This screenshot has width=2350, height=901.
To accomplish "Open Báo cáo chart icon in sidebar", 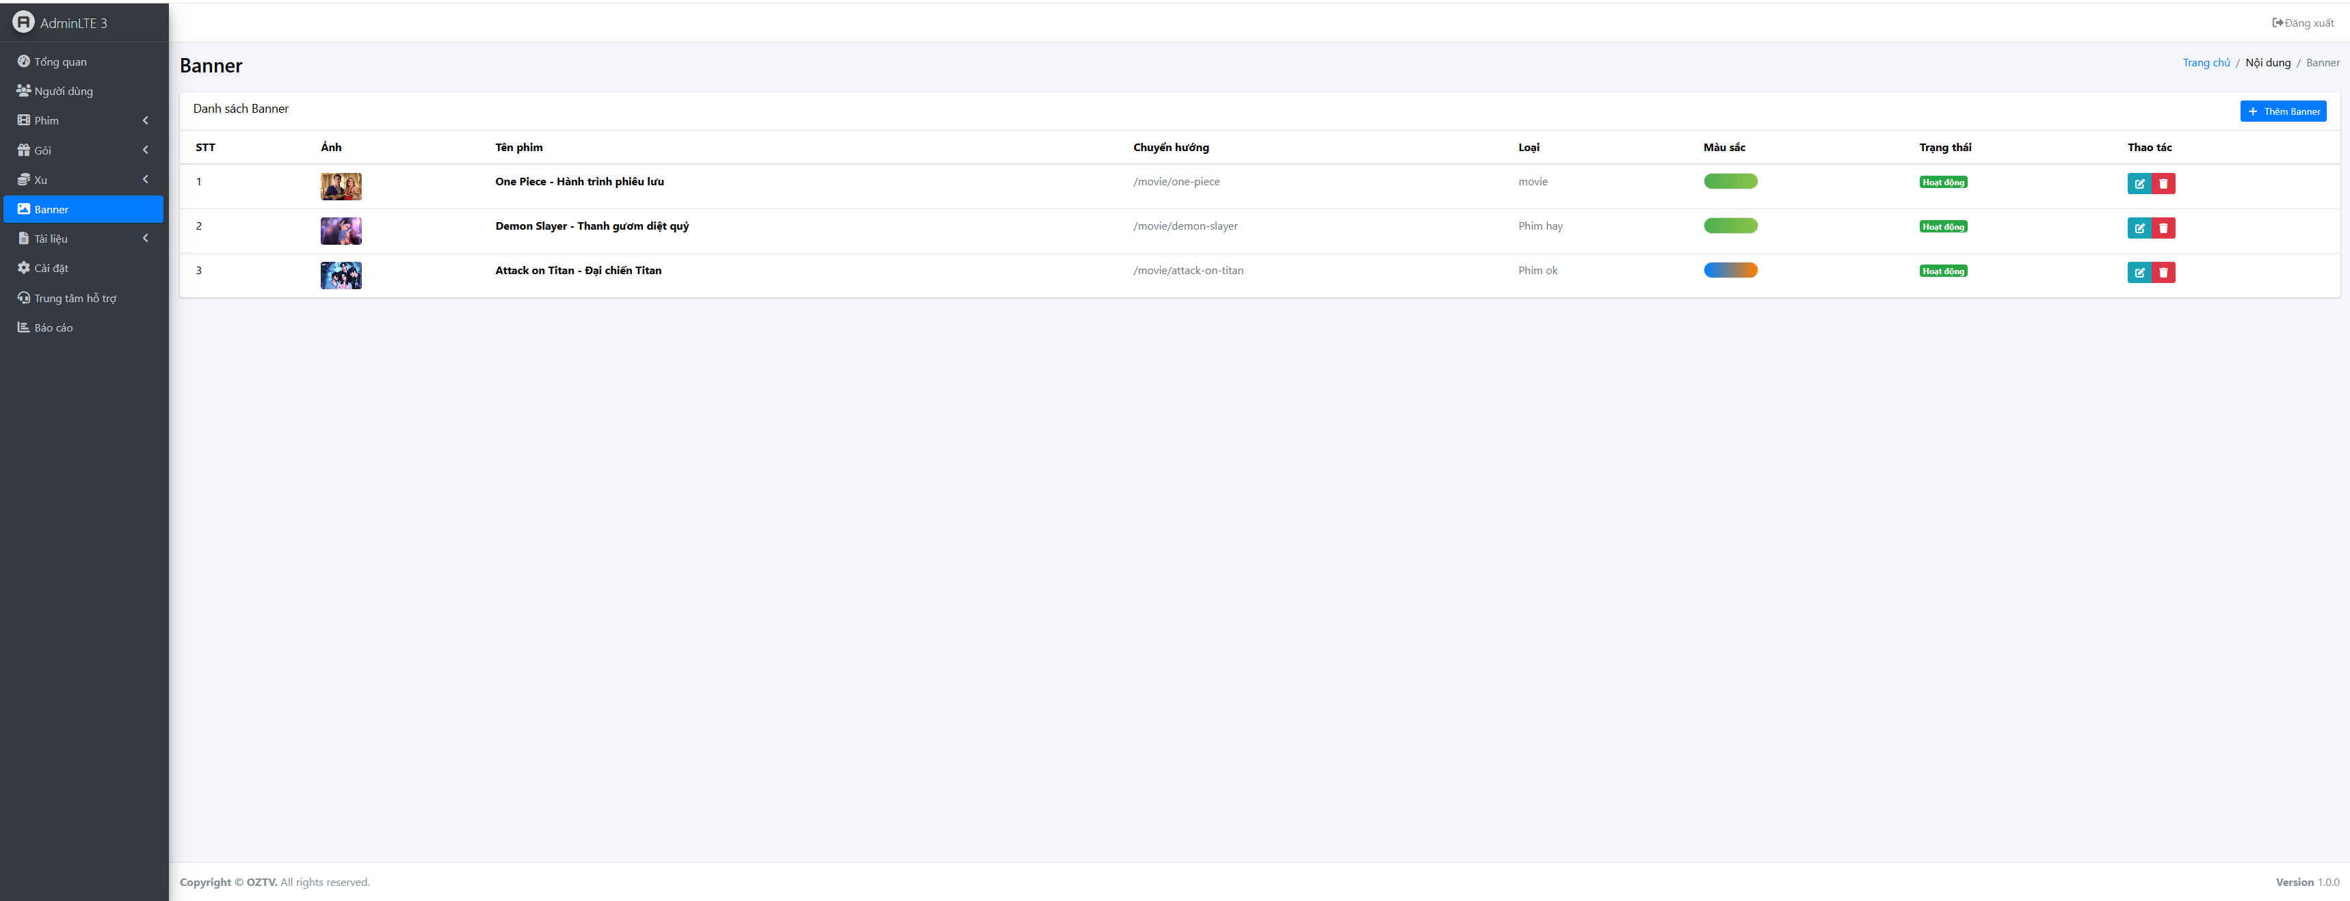I will pyautogui.click(x=24, y=327).
